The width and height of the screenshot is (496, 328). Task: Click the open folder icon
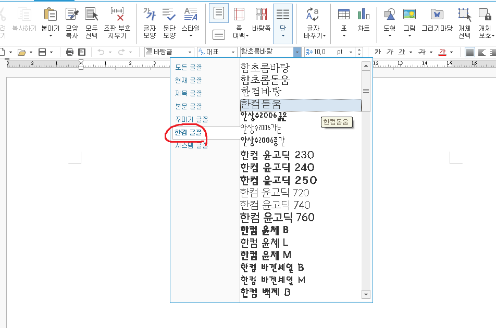point(21,52)
